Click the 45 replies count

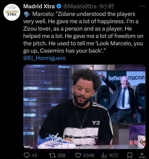tap(34, 155)
